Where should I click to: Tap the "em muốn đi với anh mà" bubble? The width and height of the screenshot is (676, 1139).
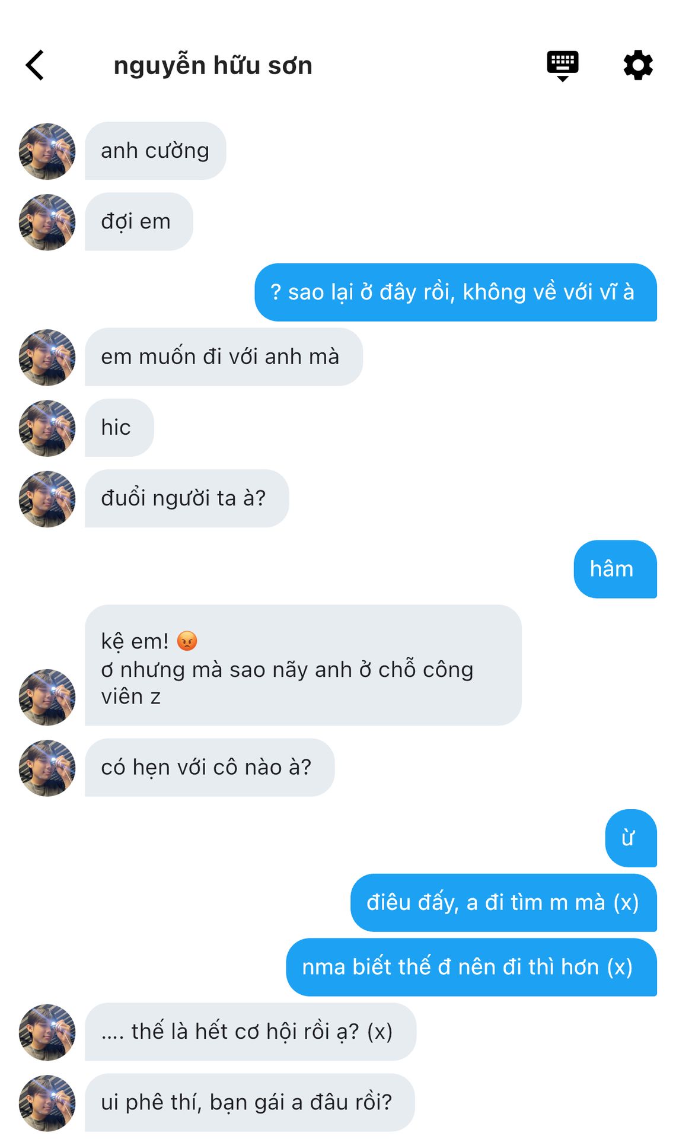tap(224, 357)
